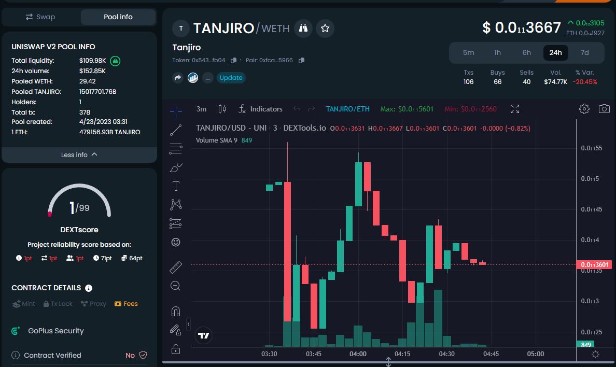Click the Volume SMA 9 indicator legend

pos(224,140)
